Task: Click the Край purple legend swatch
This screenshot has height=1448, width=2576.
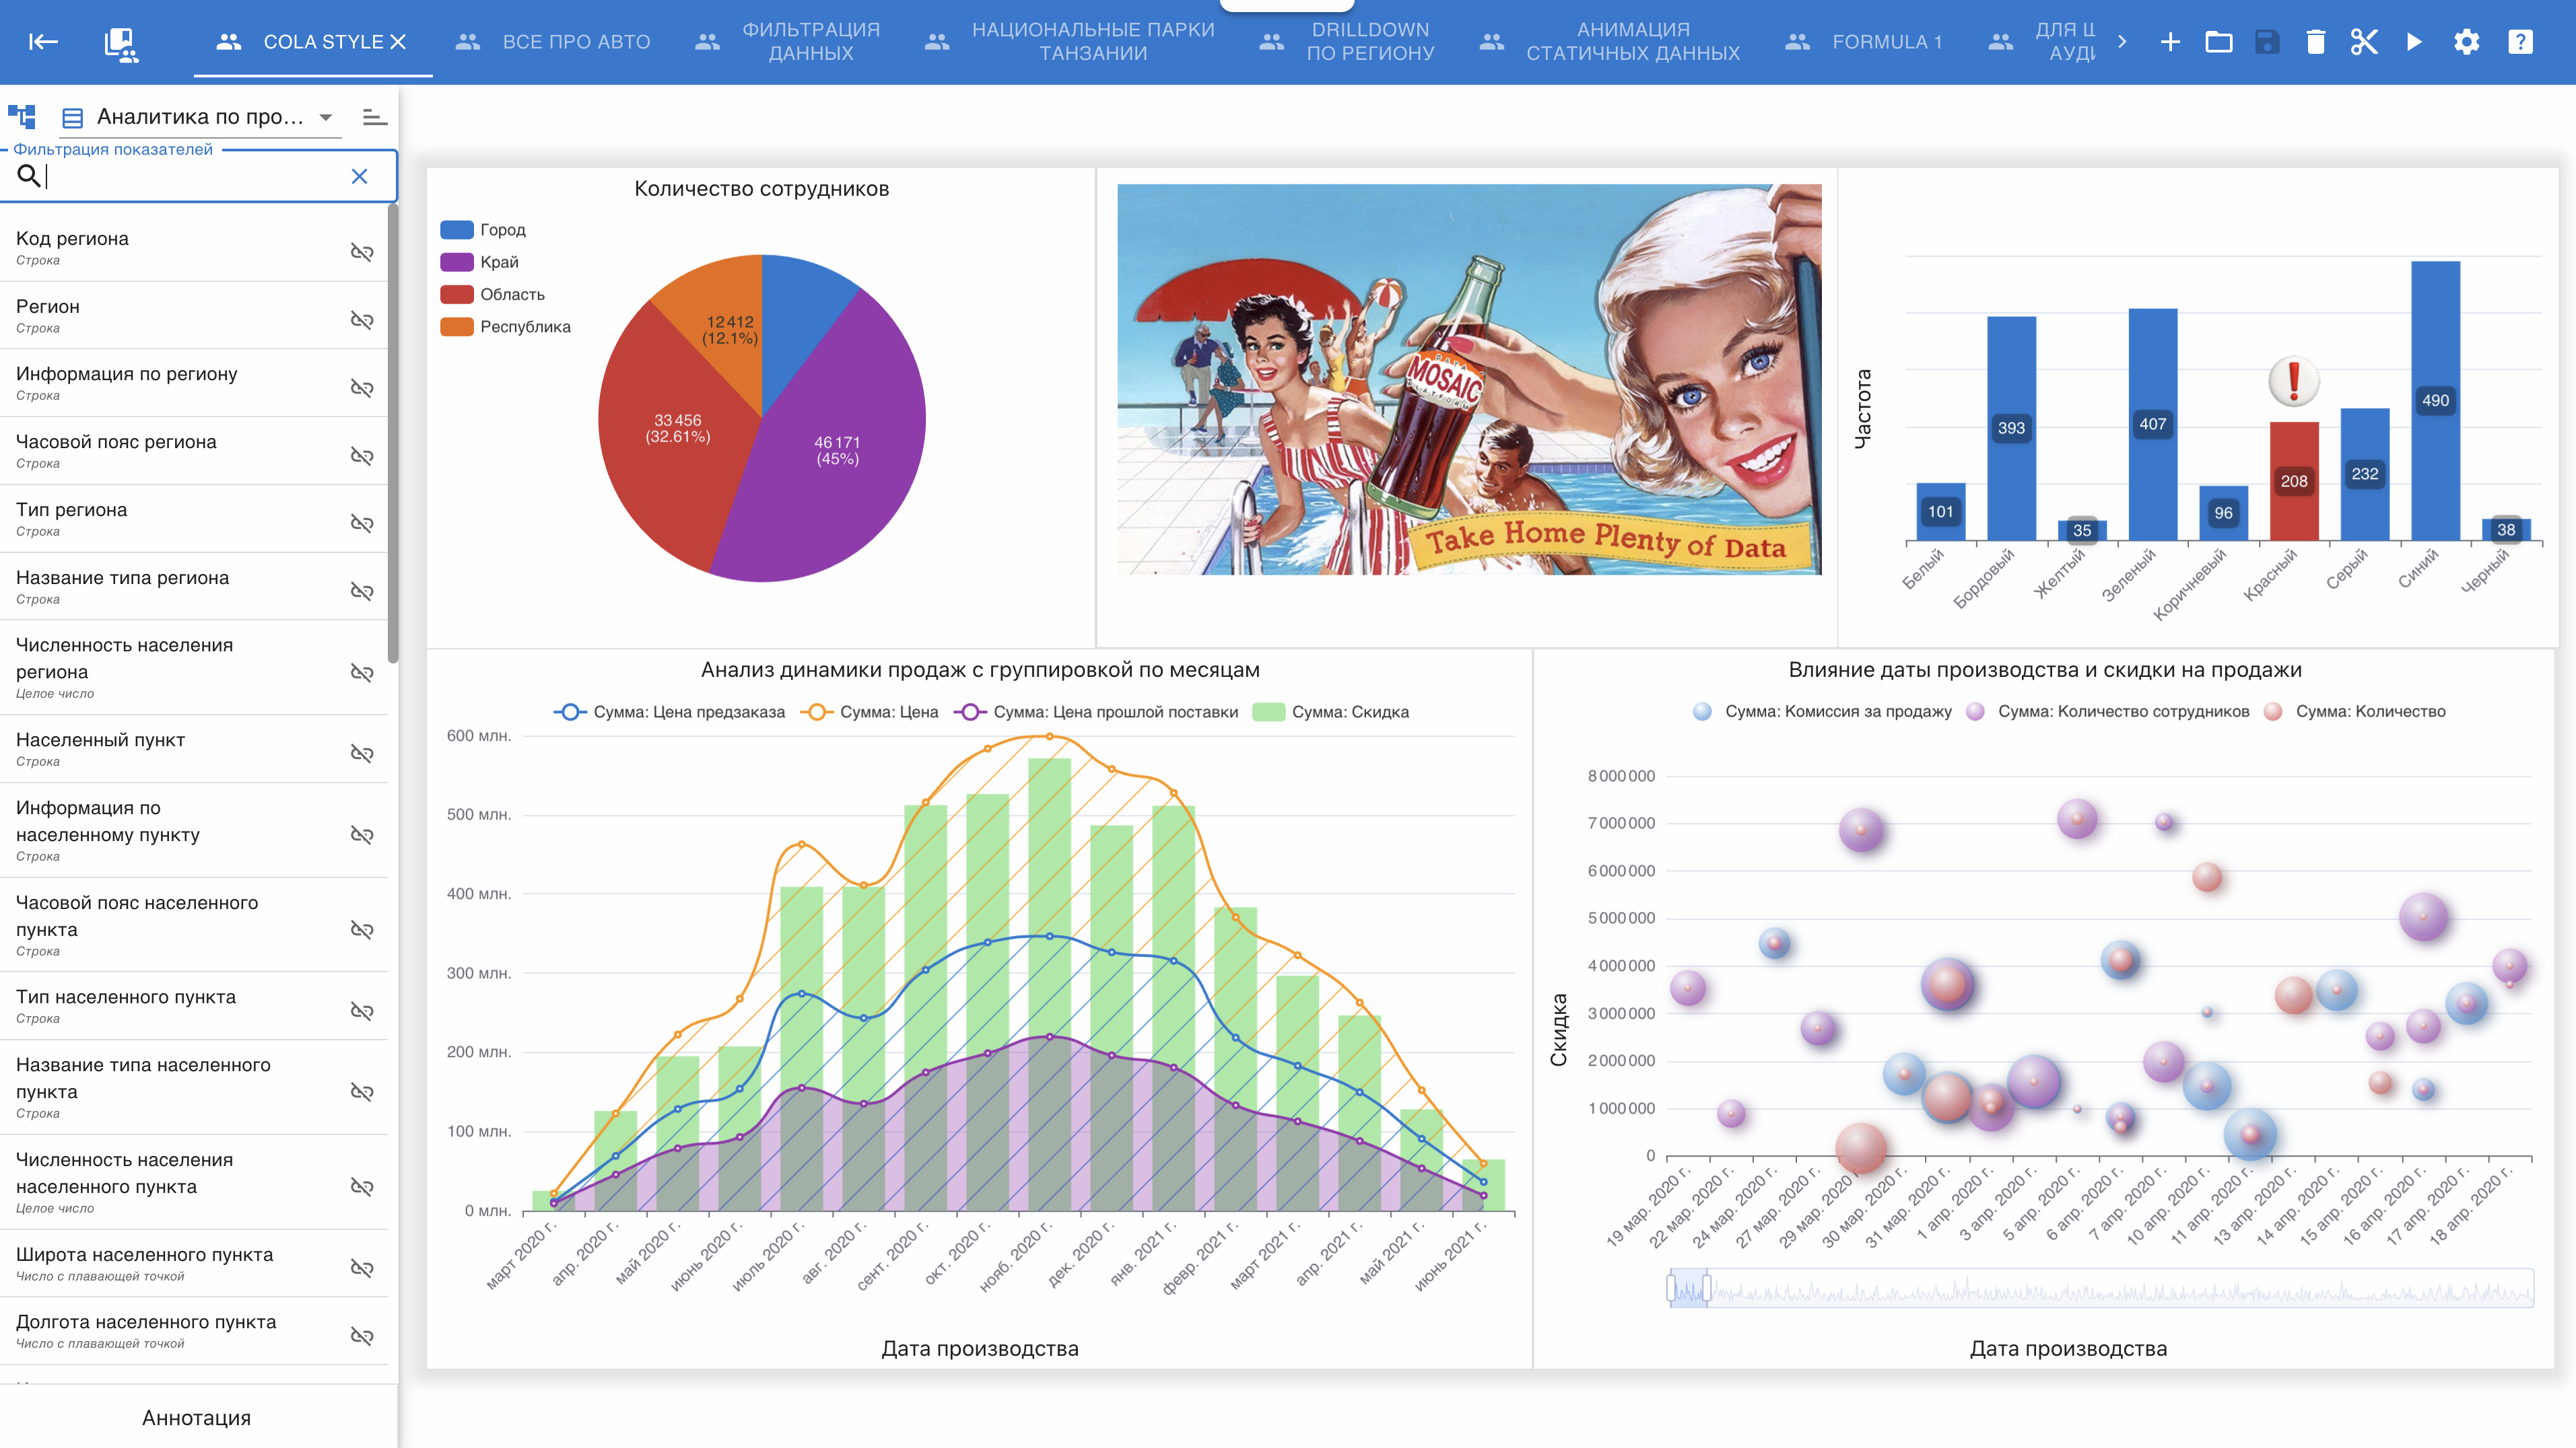Action: 457,262
